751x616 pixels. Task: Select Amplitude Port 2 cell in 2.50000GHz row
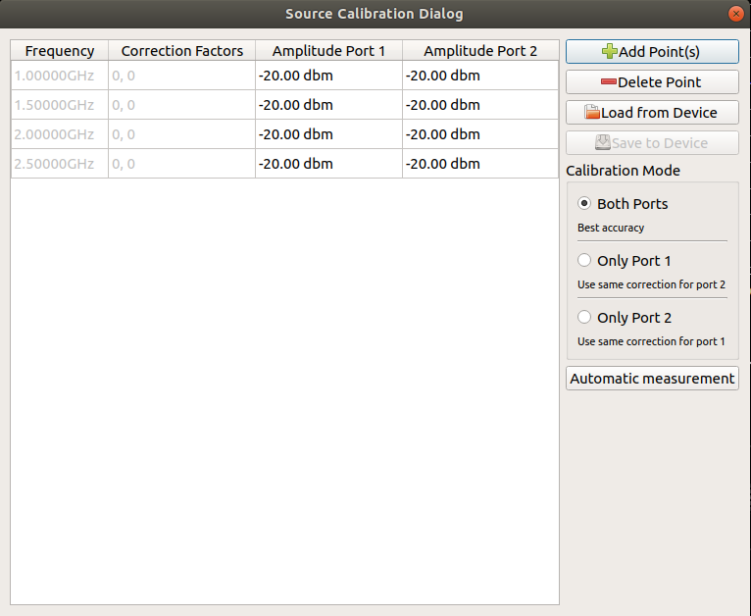coord(480,164)
